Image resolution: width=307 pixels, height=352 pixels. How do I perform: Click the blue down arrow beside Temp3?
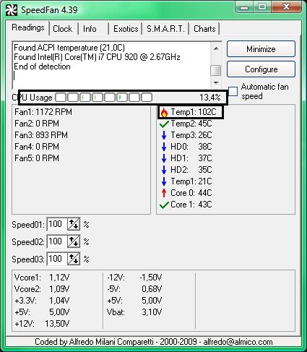click(x=164, y=135)
